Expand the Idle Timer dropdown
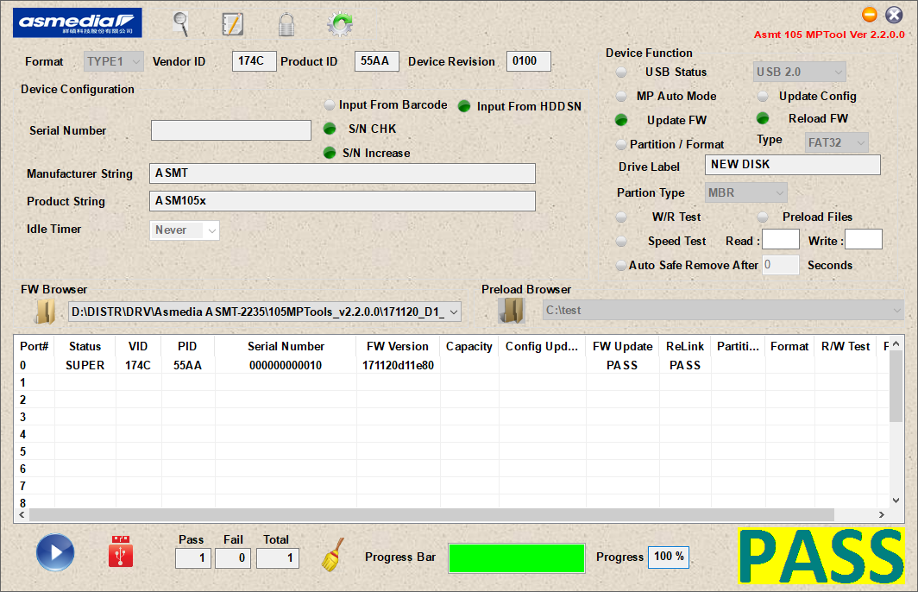 point(185,230)
